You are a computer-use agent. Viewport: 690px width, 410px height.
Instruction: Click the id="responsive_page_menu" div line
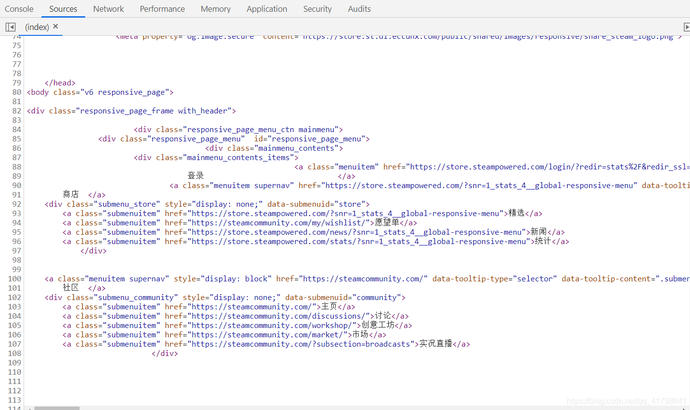[234, 139]
